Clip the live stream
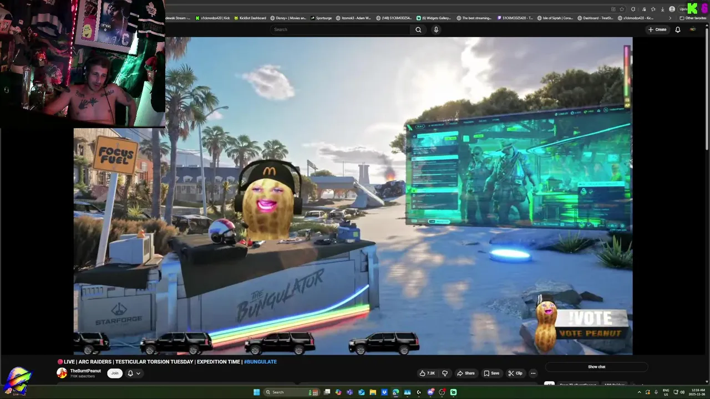Image resolution: width=710 pixels, height=399 pixels. 515,373
